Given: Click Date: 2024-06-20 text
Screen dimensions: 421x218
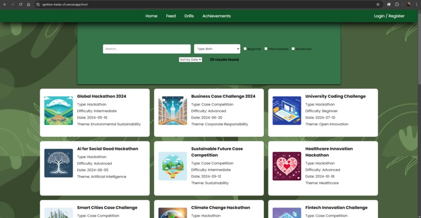Looking at the screenshot, I should tap(207, 118).
